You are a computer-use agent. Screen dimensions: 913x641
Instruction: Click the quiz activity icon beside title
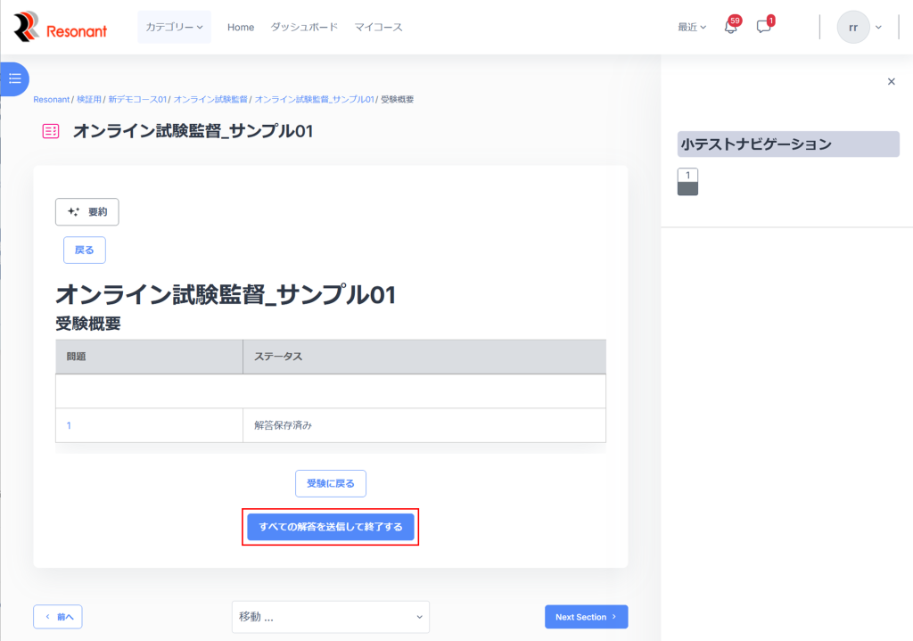tap(51, 131)
